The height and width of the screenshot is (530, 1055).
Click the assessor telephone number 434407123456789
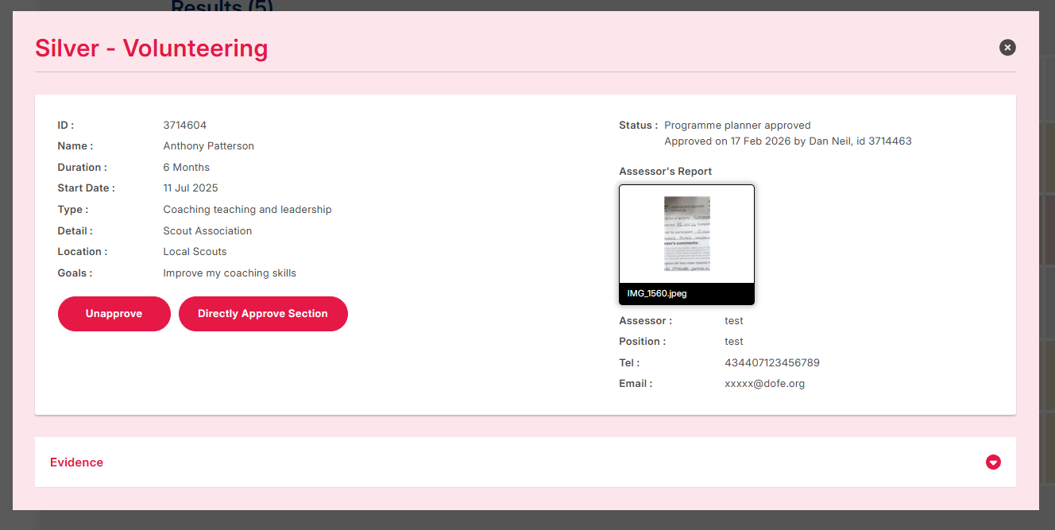pos(771,363)
